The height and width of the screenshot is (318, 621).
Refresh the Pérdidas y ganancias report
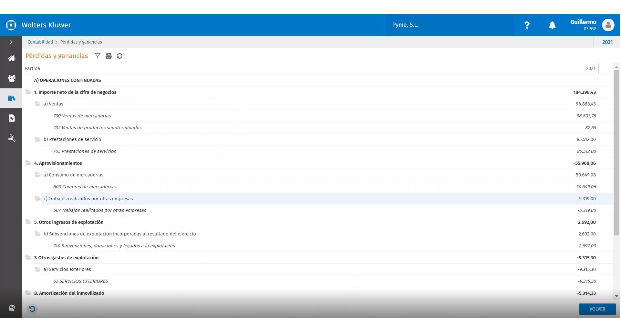point(119,56)
